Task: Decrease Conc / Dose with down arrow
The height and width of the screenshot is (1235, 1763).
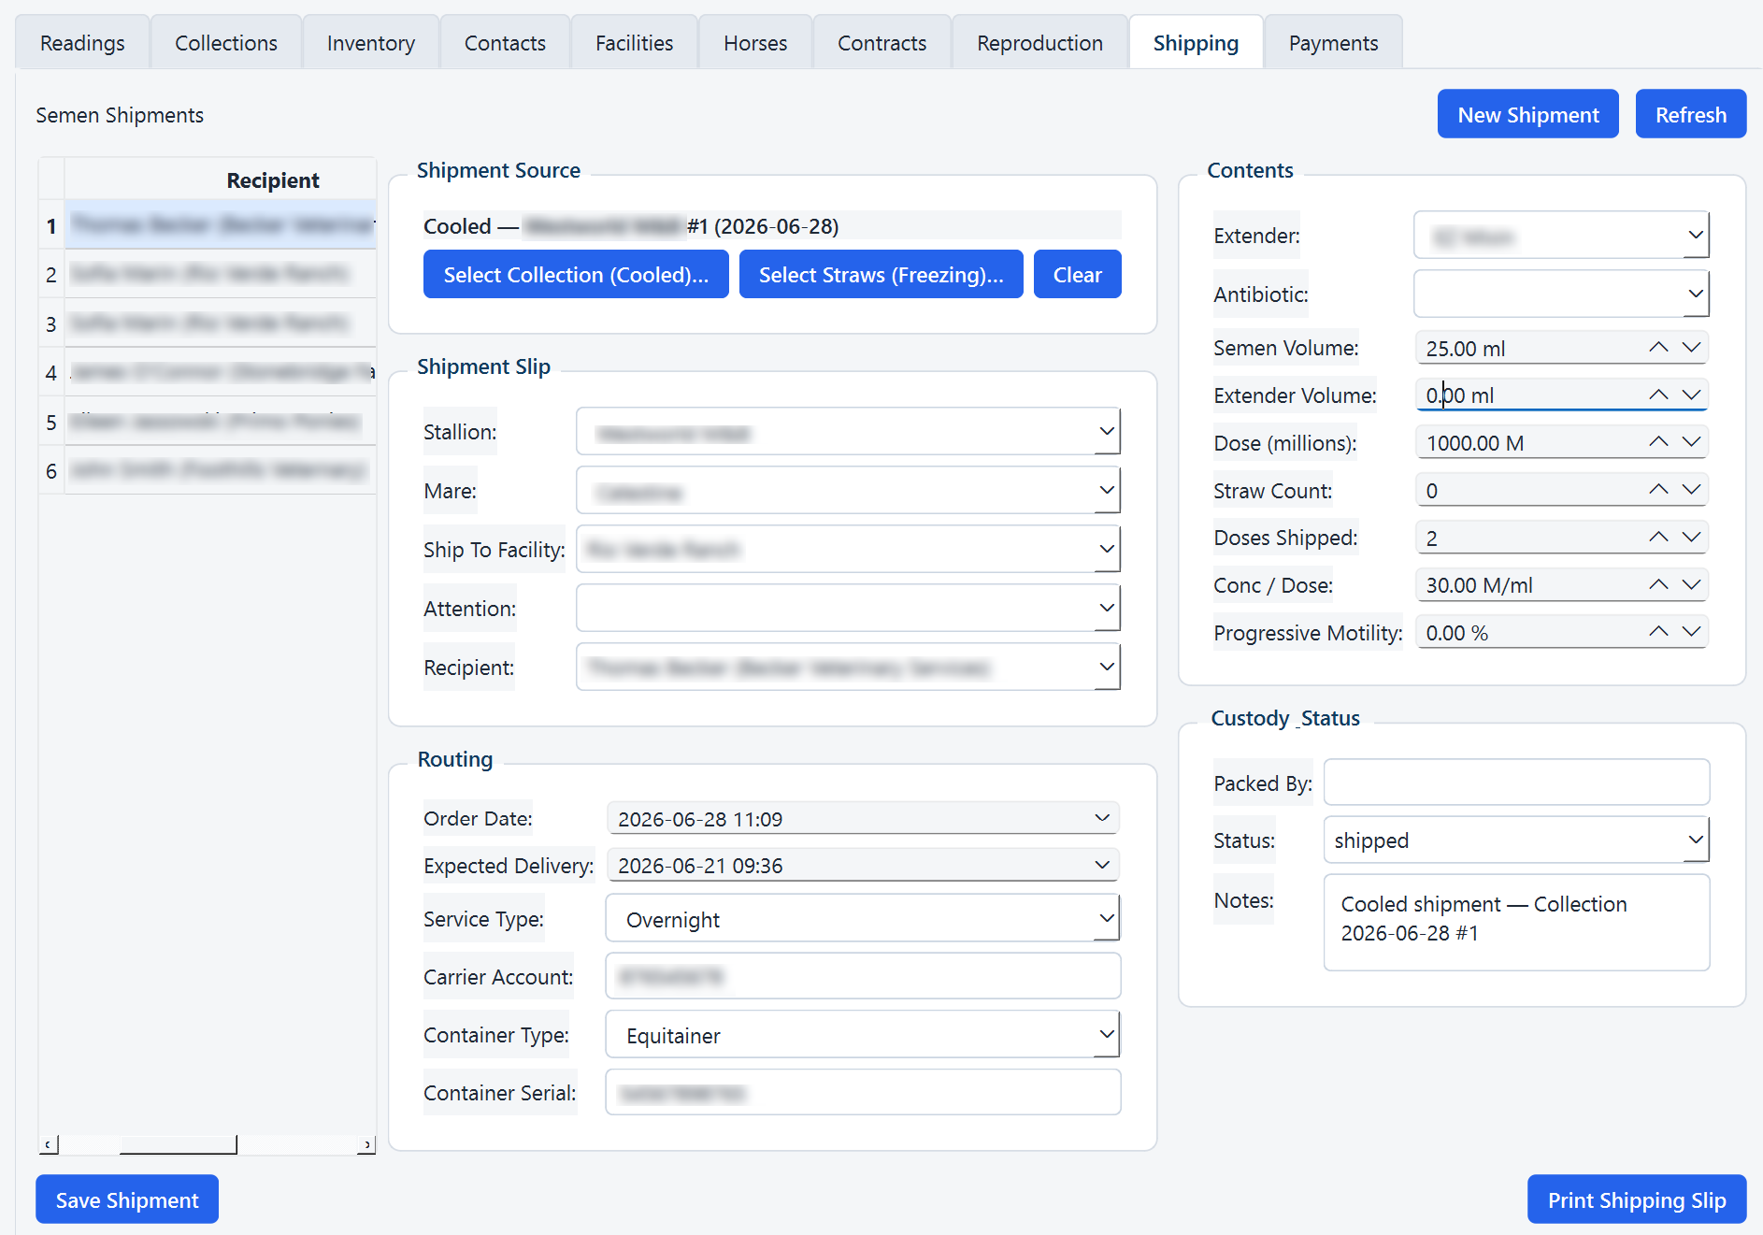Action: tap(1691, 585)
